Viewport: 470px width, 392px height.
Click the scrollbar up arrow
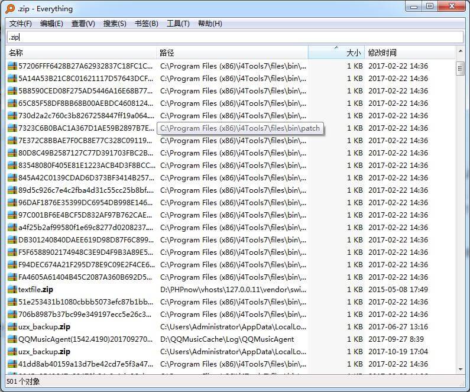460,51
